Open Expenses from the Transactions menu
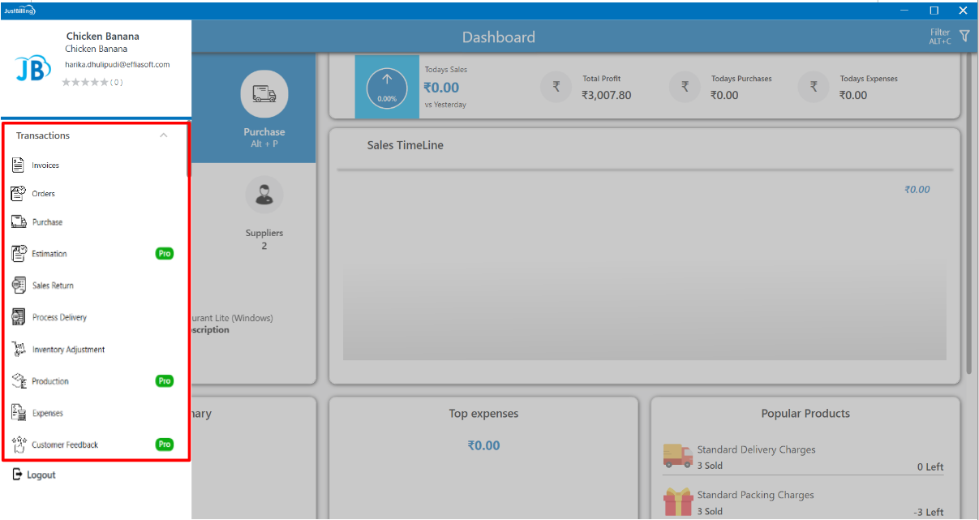 pyautogui.click(x=47, y=413)
